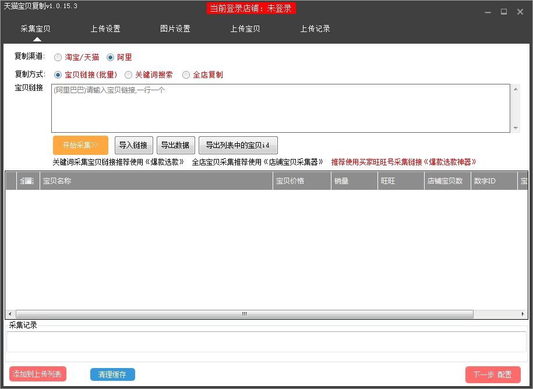The image size is (533, 389).
Task: Click inside the 宝贝链接 text area
Action: (x=281, y=108)
